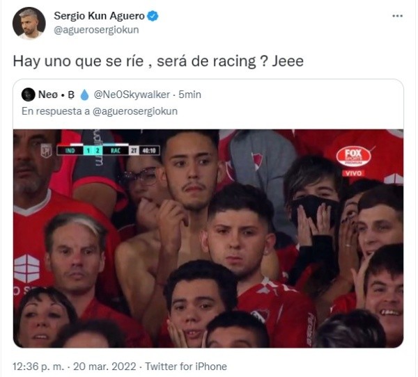Screen dimensions: 418x377
Task: Click the blue verified badge
Action: 153,16
